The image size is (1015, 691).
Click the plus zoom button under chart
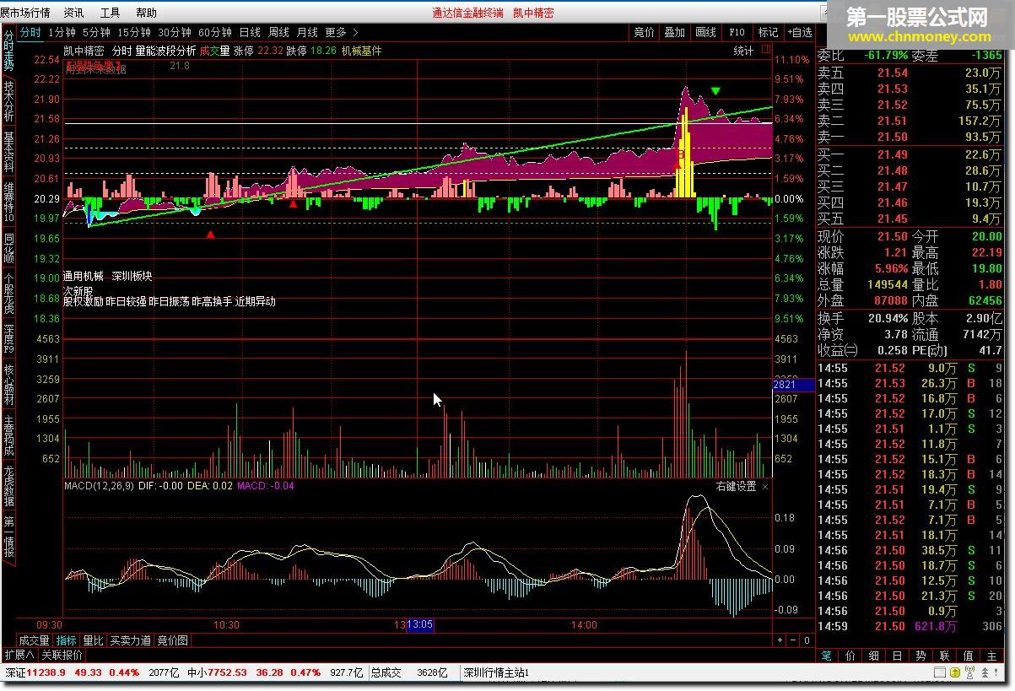(780, 640)
